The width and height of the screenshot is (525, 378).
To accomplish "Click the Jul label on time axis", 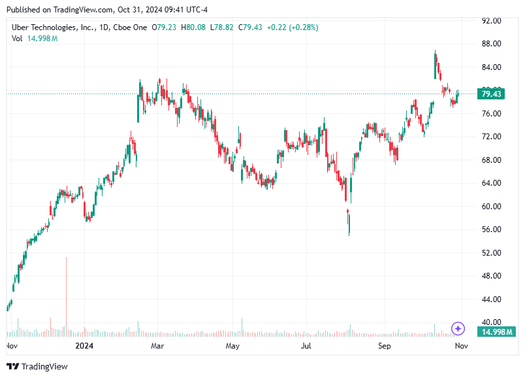I will point(306,346).
